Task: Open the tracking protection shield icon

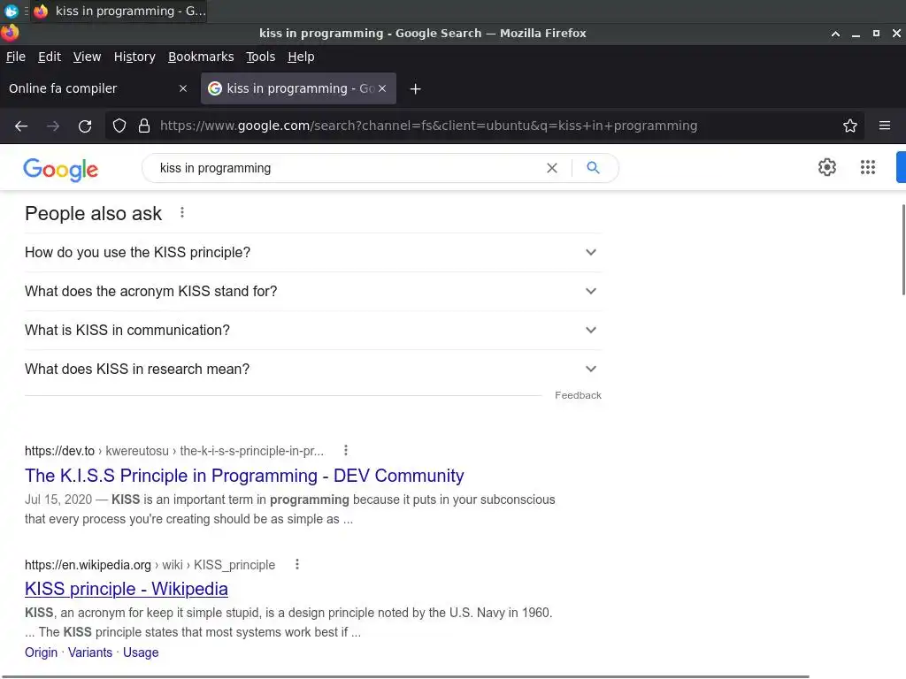Action: pyautogui.click(x=119, y=126)
